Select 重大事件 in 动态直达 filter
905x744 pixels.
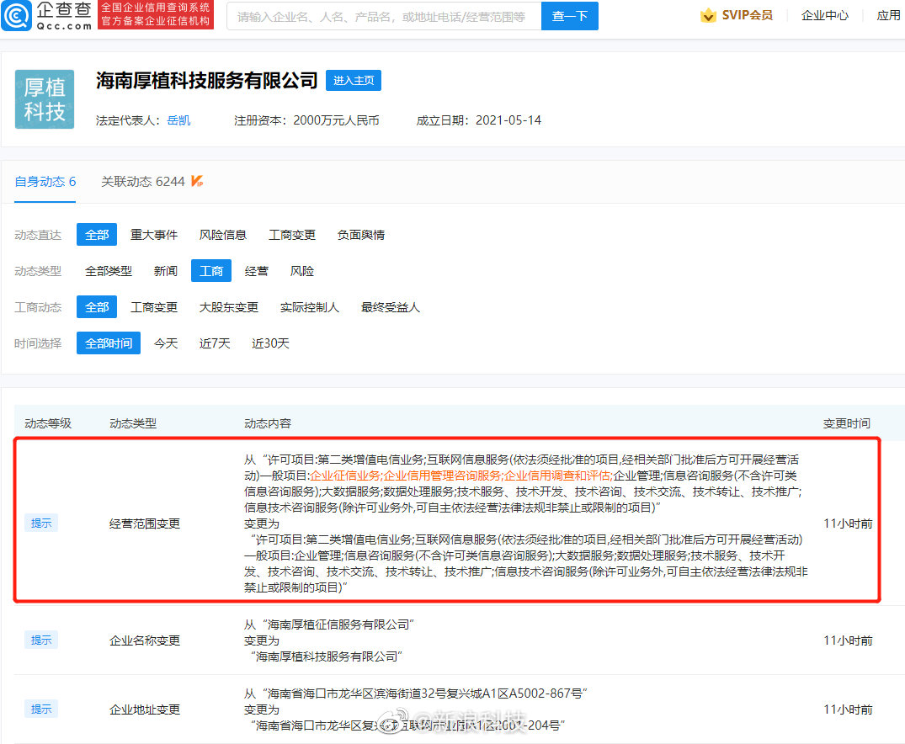[x=153, y=235]
